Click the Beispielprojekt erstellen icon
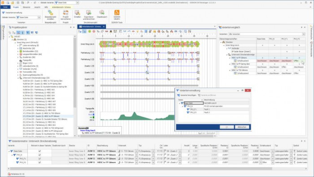 click(50, 15)
